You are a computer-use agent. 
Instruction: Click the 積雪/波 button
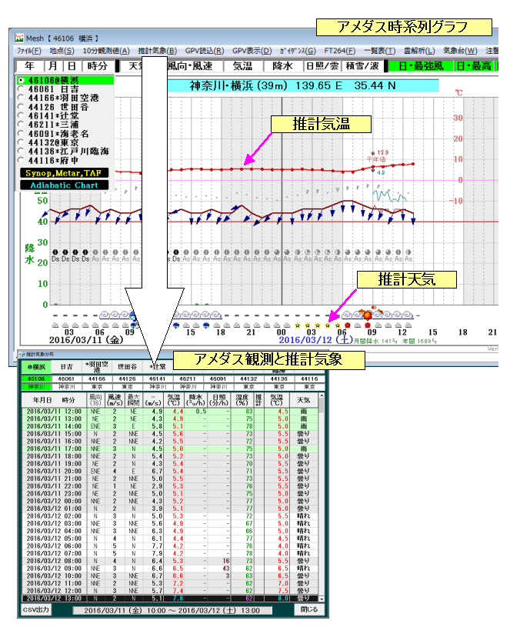(362, 66)
